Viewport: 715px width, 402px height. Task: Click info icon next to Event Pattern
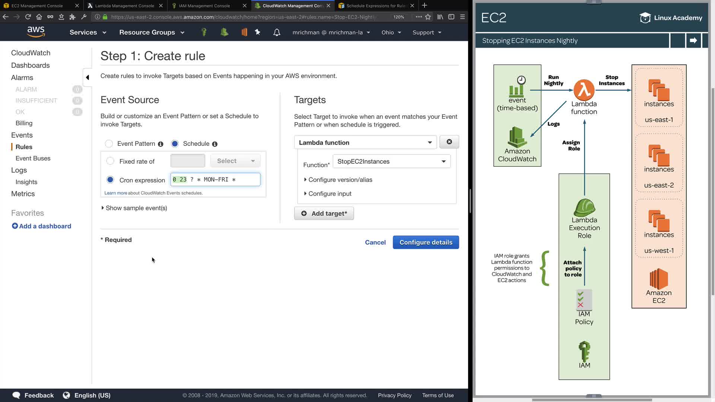click(161, 144)
